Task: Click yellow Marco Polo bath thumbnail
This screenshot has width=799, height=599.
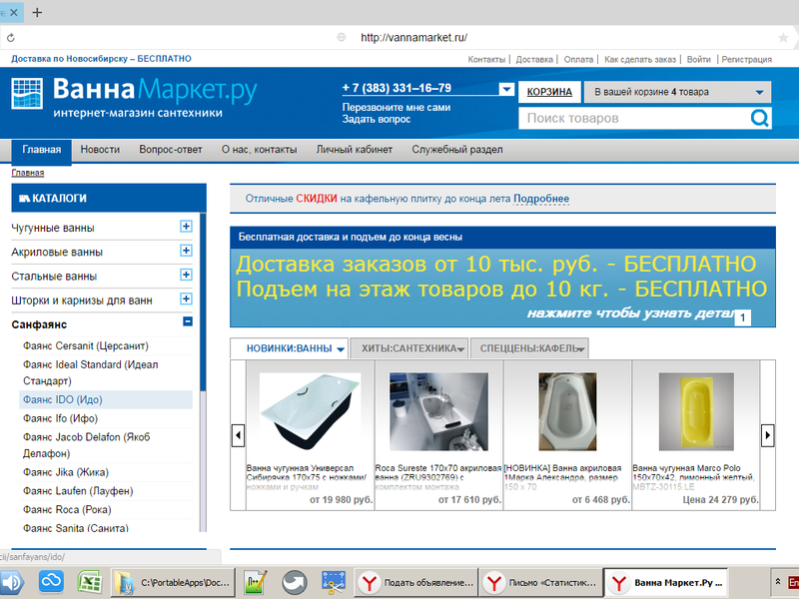Action: [x=696, y=411]
